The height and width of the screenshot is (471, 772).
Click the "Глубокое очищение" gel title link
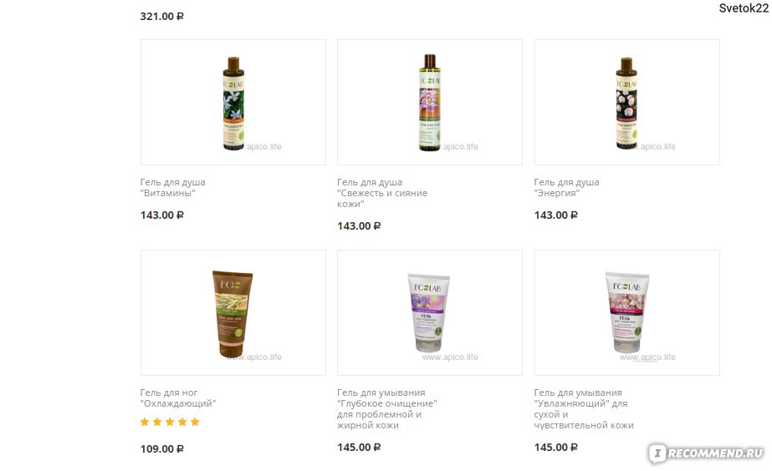387,408
